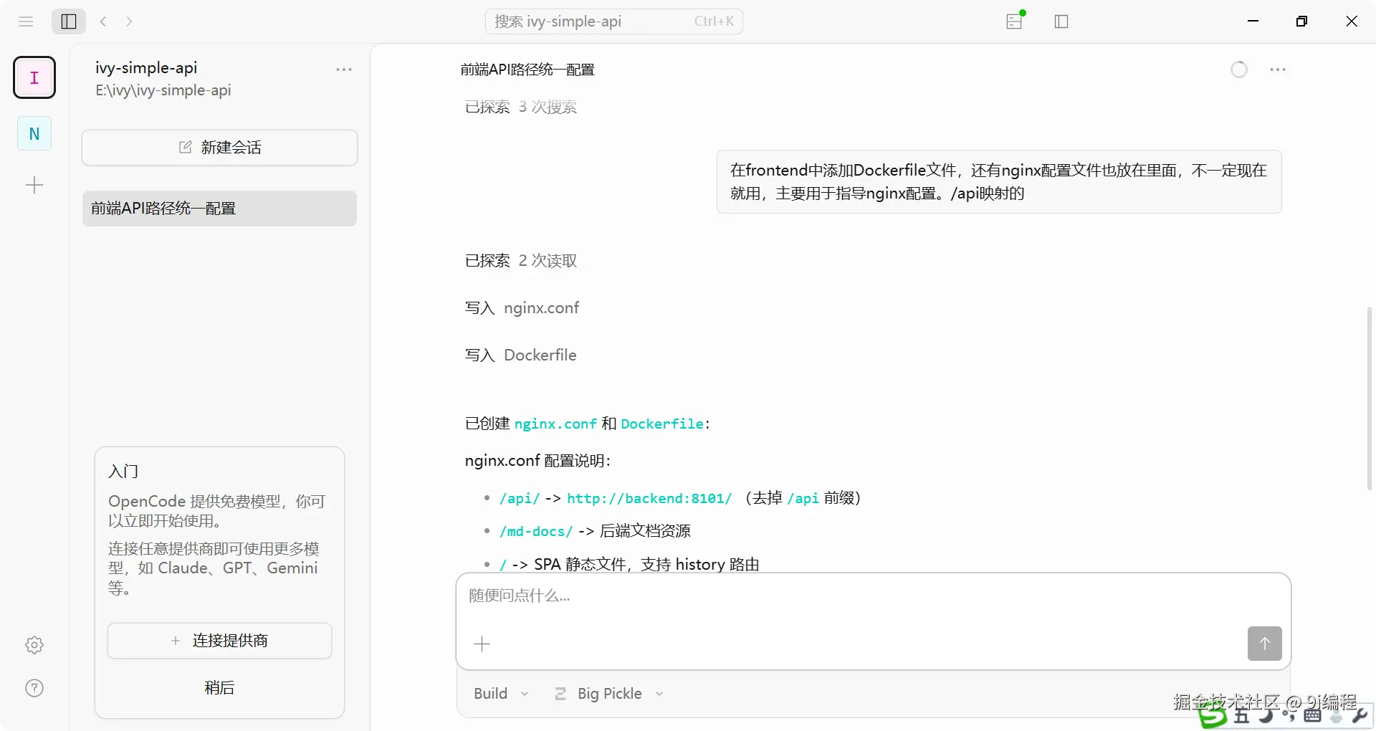Open the Big Pickle model dropdown
This screenshot has width=1376, height=731.
coord(609,694)
